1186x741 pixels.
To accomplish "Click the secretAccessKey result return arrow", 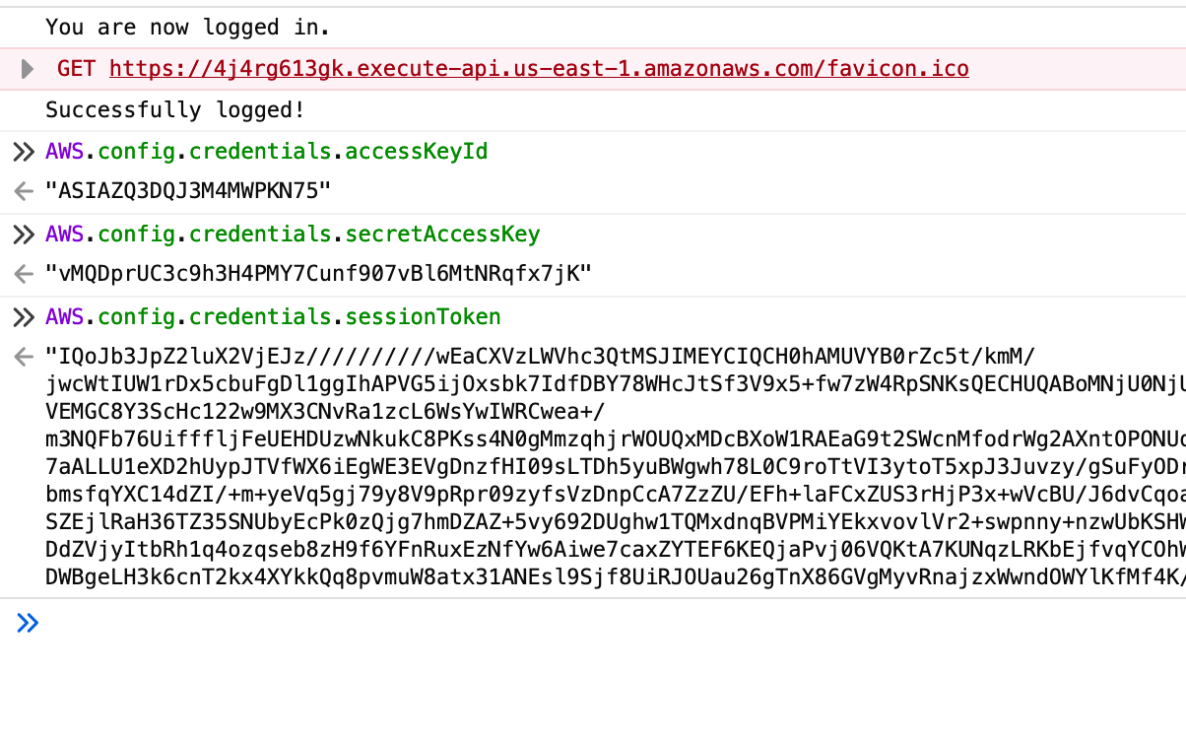I will (x=24, y=274).
